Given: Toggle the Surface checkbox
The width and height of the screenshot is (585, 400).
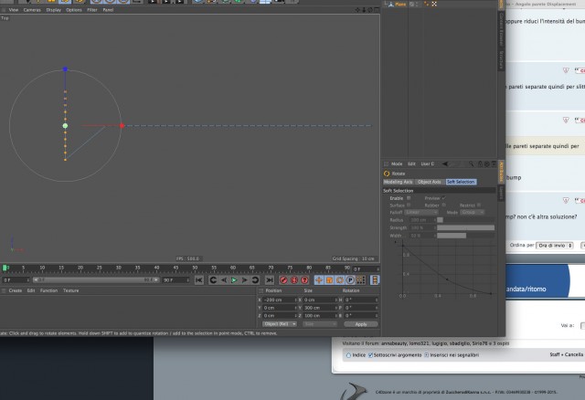Looking at the screenshot, I should 409,205.
